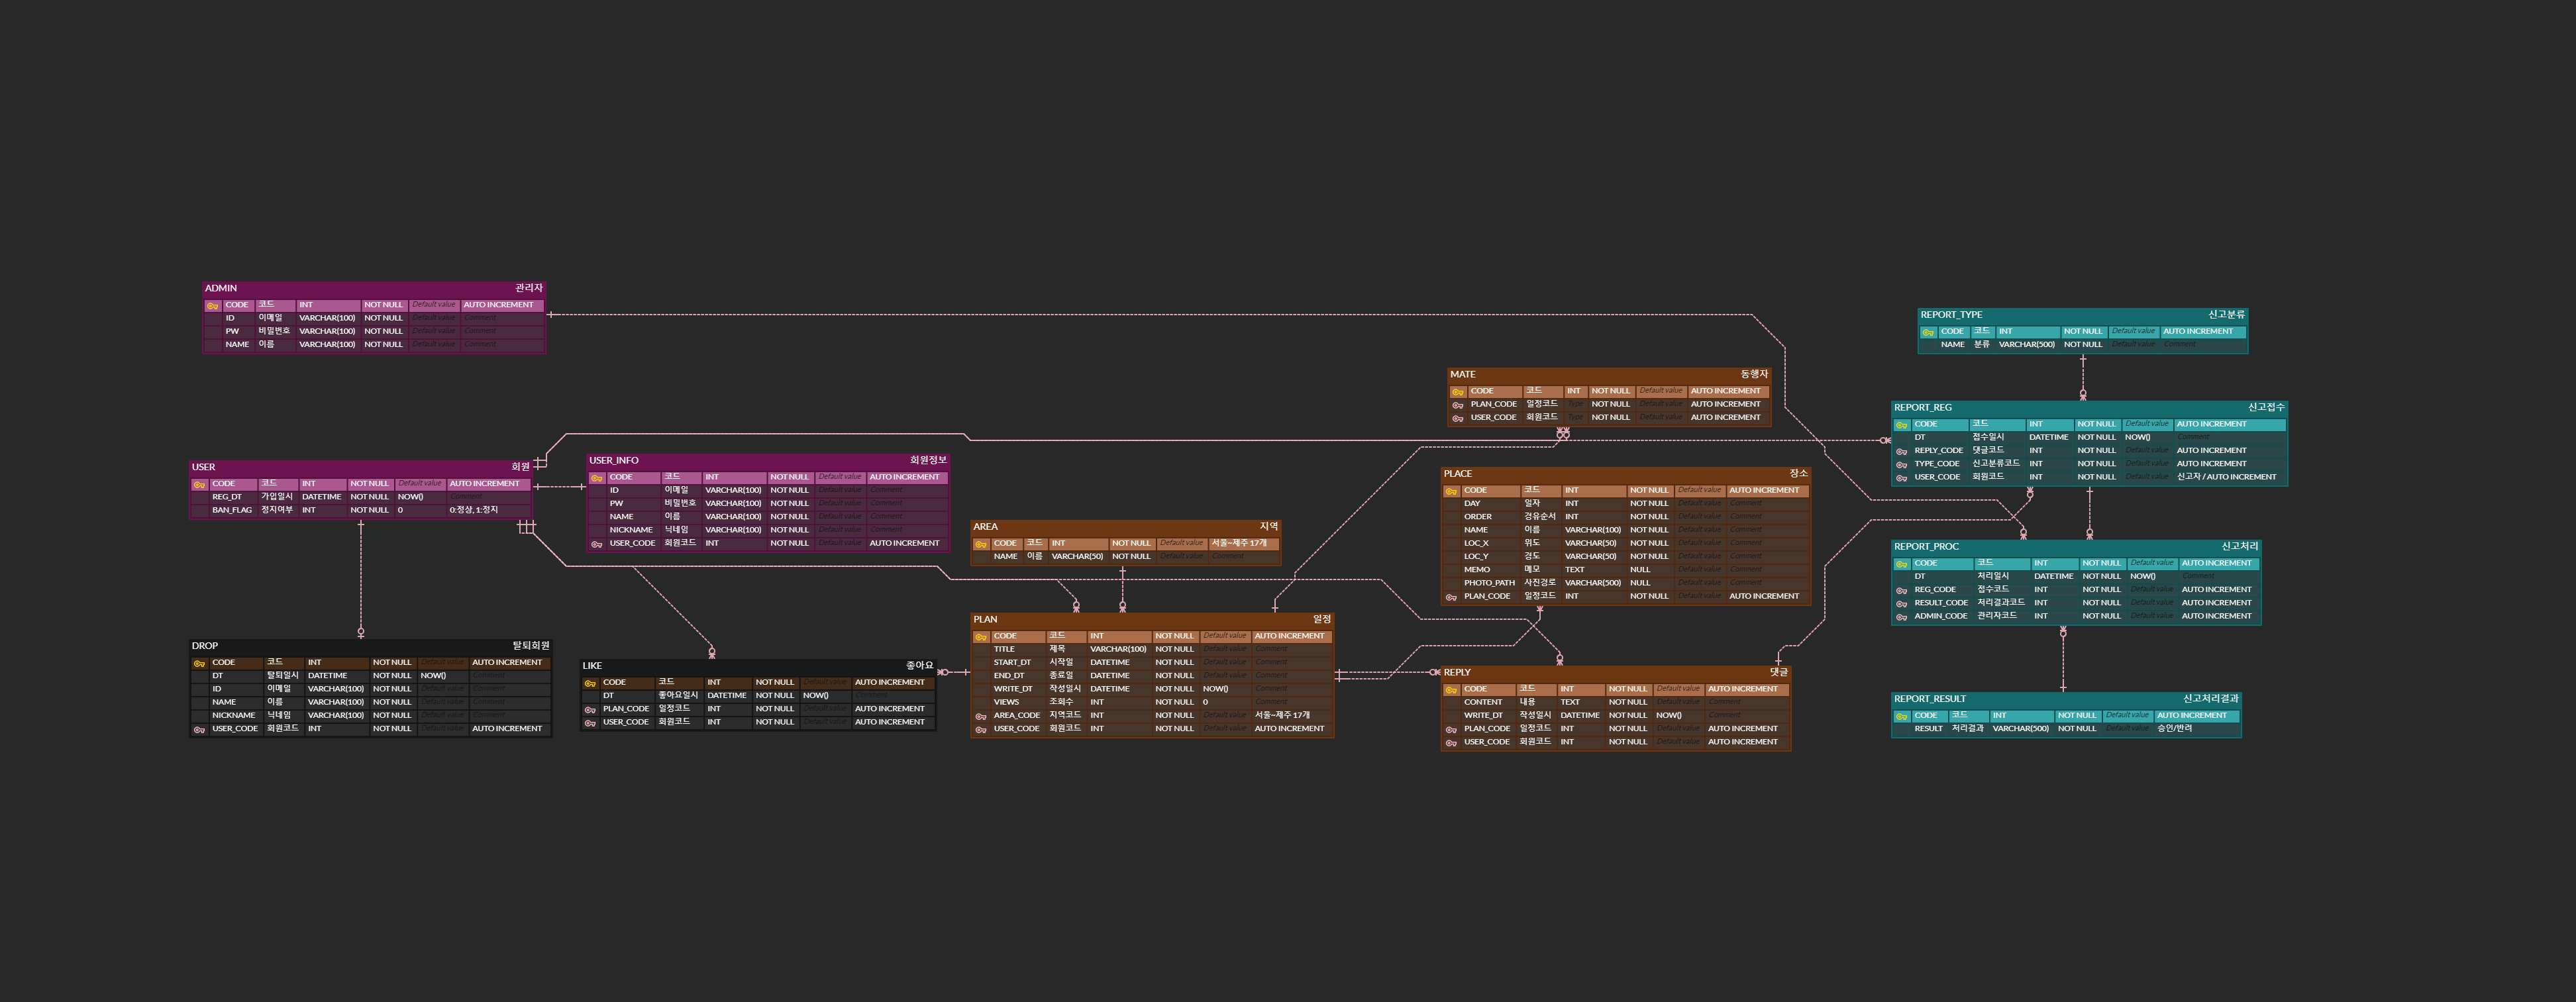Image resolution: width=2576 pixels, height=1002 pixels.
Task: Click NULL option of PLACE MEMO column
Action: [1640, 570]
